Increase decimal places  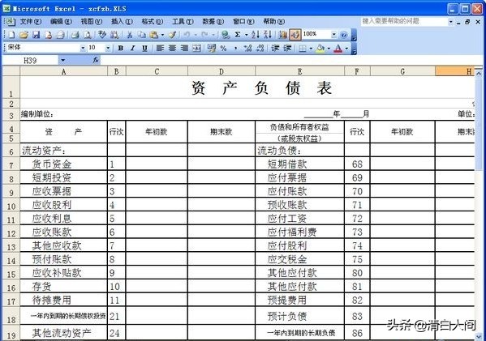[x=247, y=49]
